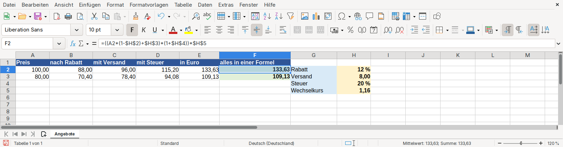Expand the Name Box dropdown

pos(59,43)
